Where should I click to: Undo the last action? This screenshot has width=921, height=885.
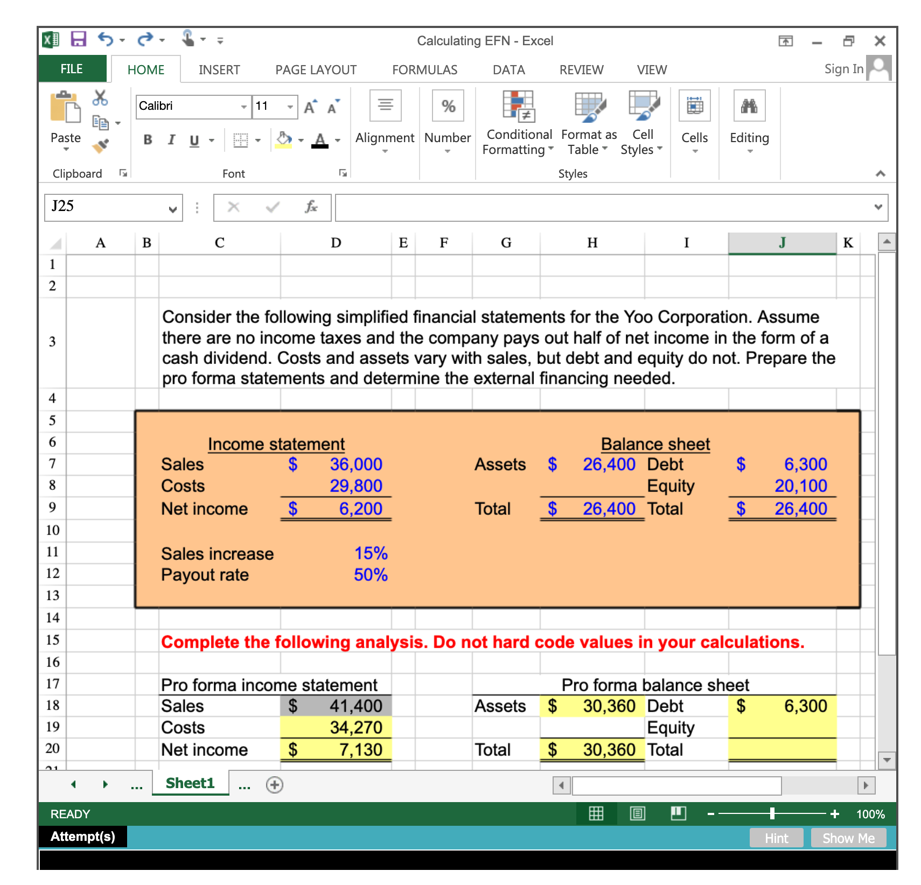pyautogui.click(x=106, y=39)
